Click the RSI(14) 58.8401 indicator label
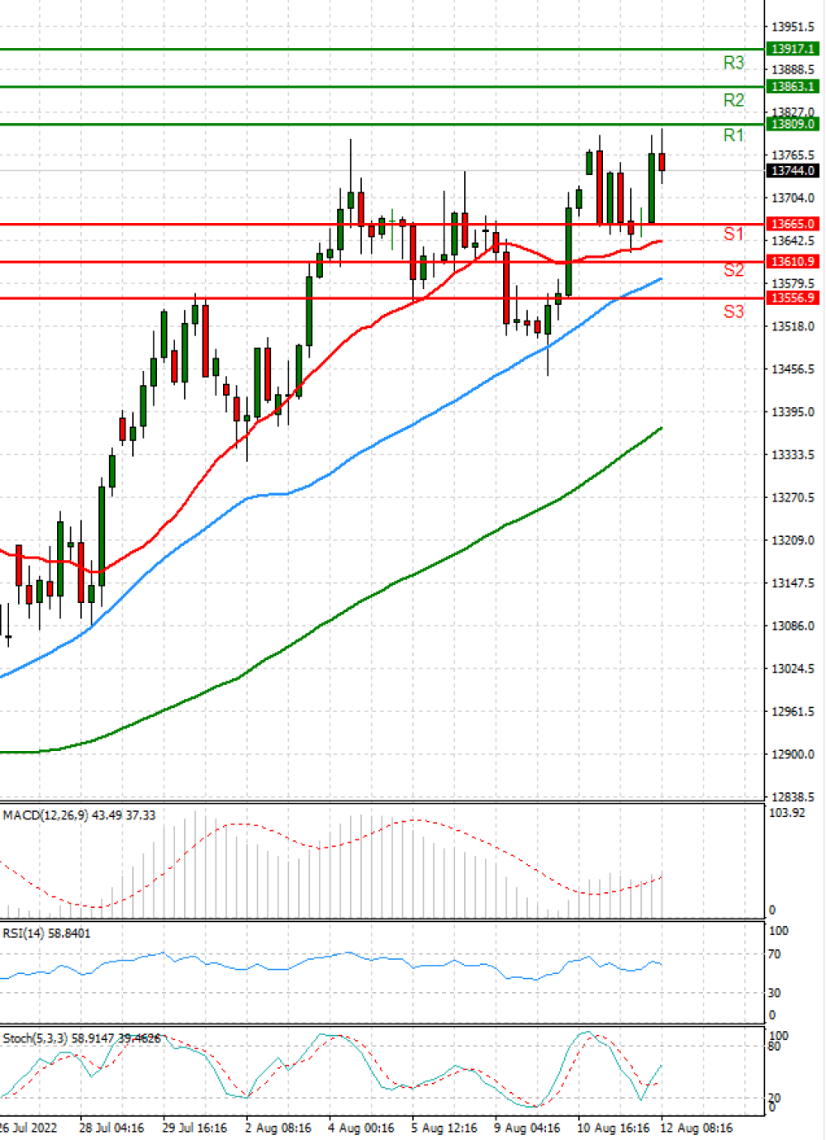 (47, 933)
